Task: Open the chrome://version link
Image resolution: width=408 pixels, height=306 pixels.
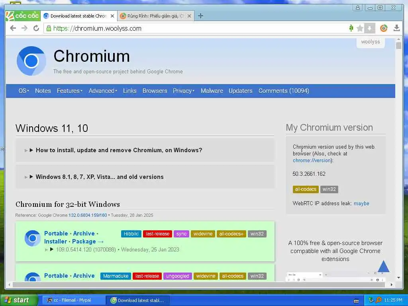Action: [x=312, y=160]
